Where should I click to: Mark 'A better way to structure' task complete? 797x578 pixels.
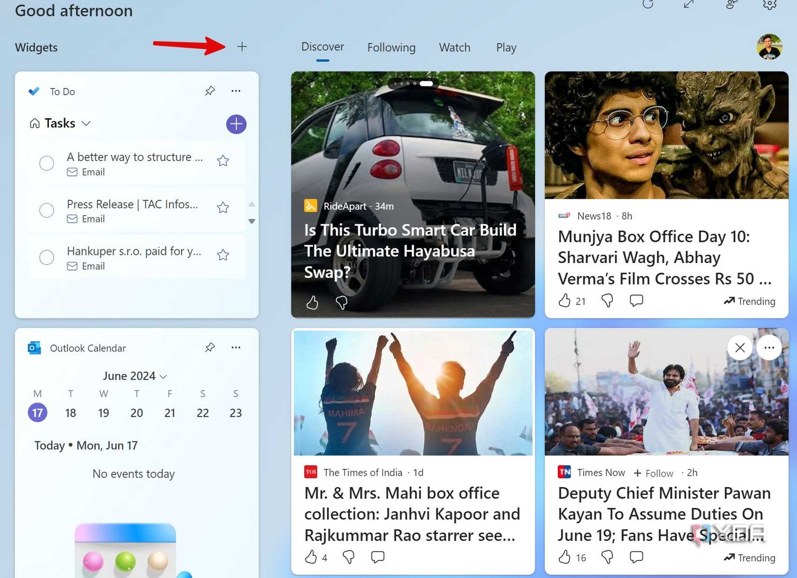(x=46, y=163)
